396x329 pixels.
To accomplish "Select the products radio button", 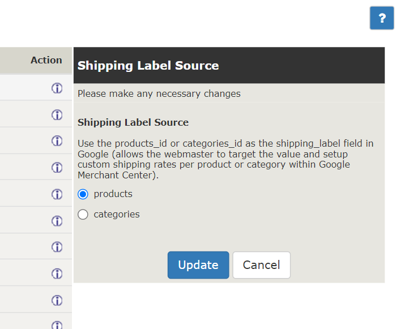I will coord(83,194).
